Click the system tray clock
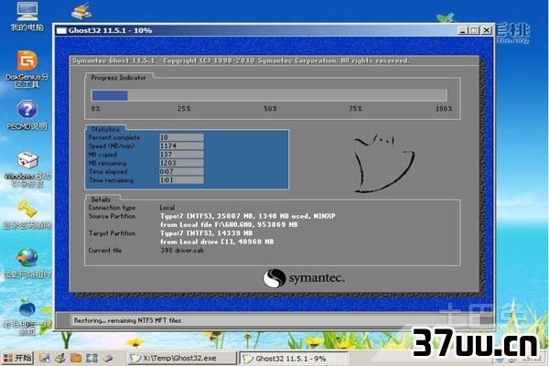This screenshot has height=366, width=549. click(x=532, y=359)
